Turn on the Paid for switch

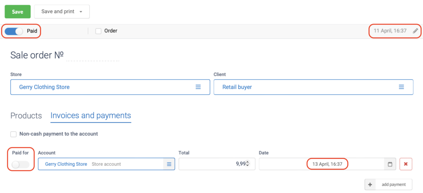(21, 164)
